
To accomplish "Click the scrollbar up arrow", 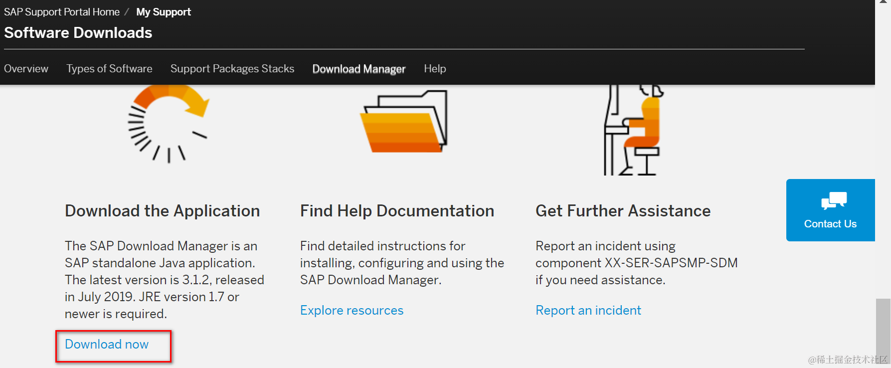I will click(x=883, y=2).
